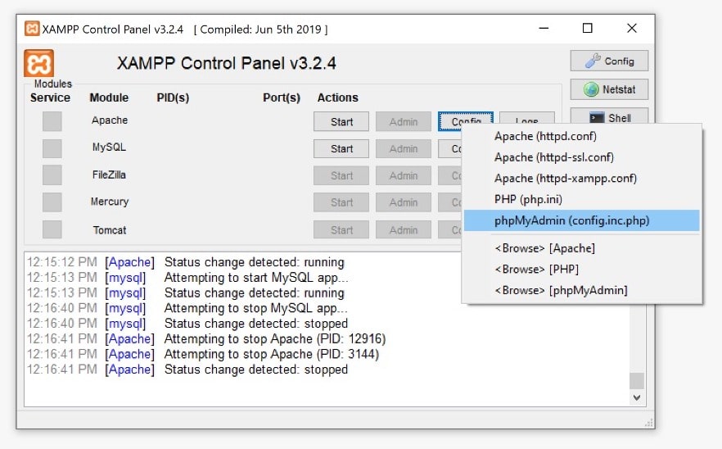Viewport: 722px width, 449px height.
Task: Start the MySQL module
Action: pos(341,148)
